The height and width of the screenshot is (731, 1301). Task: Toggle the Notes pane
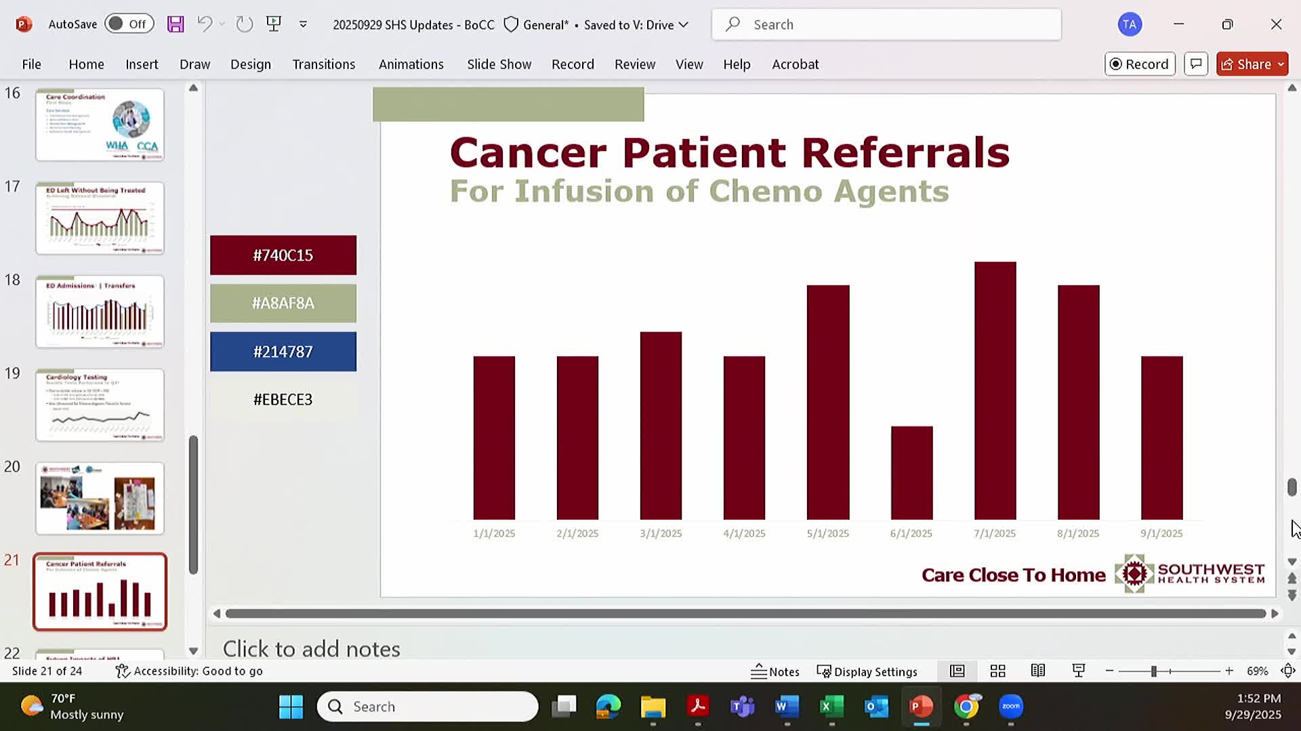[x=775, y=671]
